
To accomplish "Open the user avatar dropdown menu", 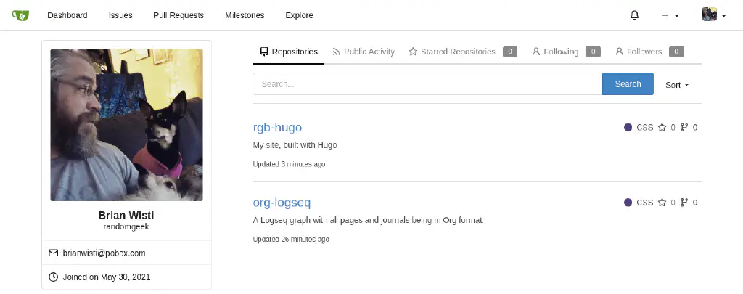I will click(714, 15).
